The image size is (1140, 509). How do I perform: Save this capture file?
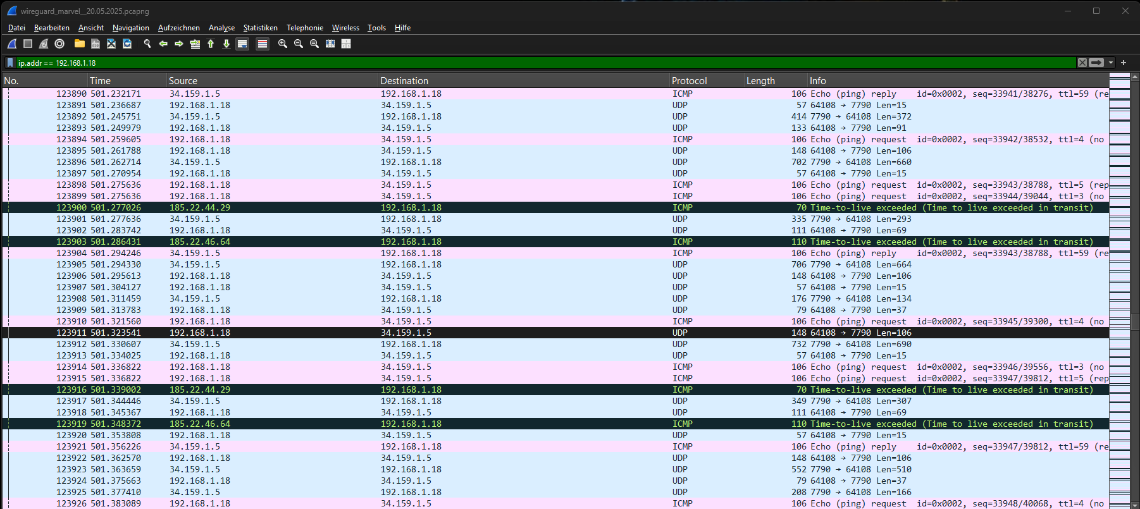pyautogui.click(x=96, y=44)
